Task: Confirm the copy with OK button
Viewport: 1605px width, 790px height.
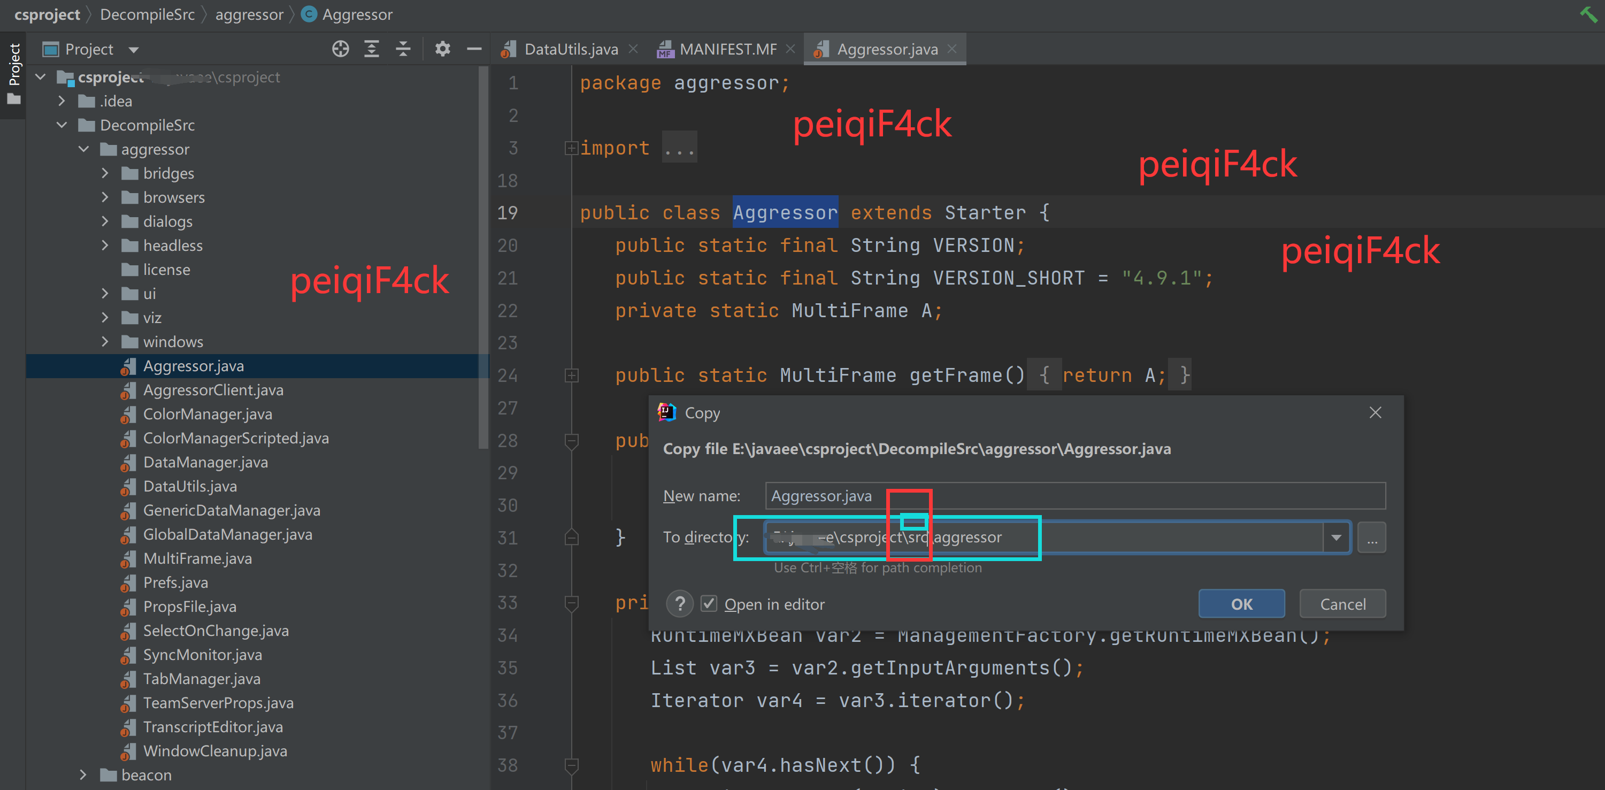Action: click(x=1241, y=604)
